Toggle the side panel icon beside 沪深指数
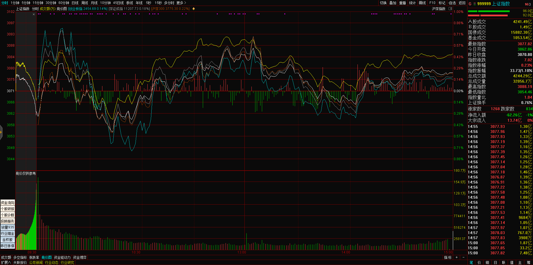 450,9
